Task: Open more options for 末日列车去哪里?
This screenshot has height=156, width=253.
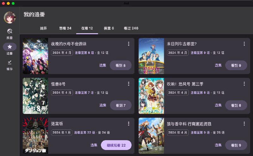Action: coord(244,44)
